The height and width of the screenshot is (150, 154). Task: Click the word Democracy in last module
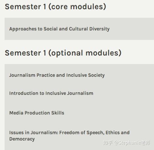22,139
